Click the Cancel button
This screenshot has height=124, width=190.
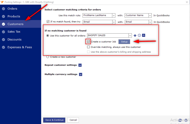point(73,120)
